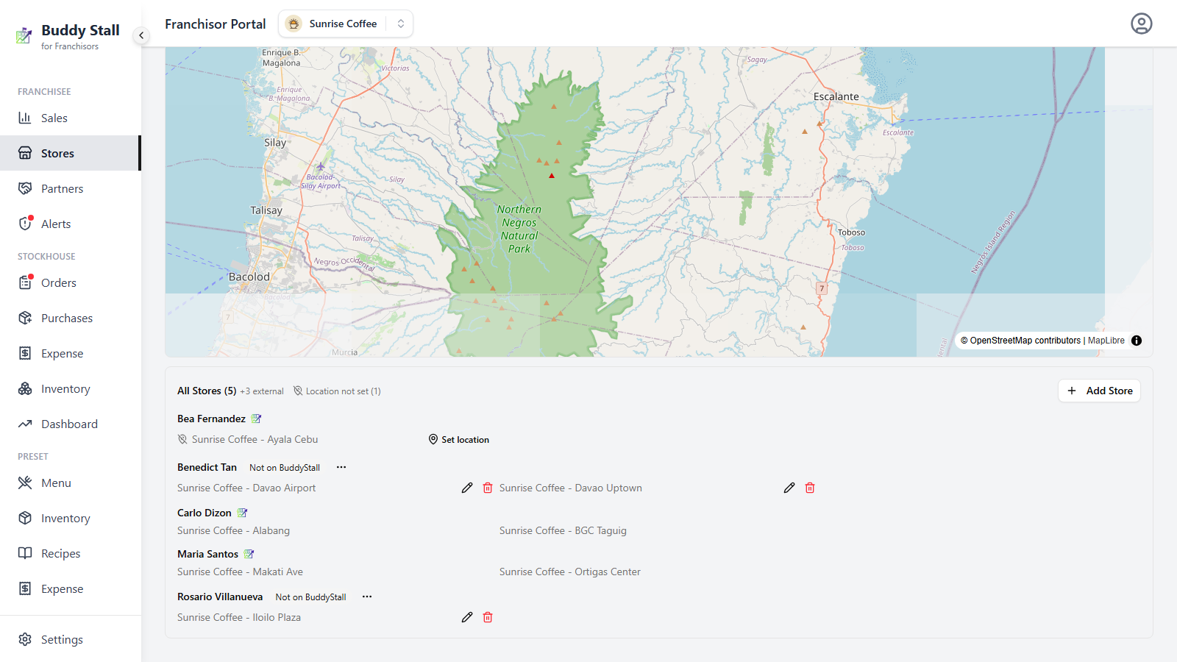Go to Purchases in sidebar
The height and width of the screenshot is (662, 1177).
tap(71, 318)
